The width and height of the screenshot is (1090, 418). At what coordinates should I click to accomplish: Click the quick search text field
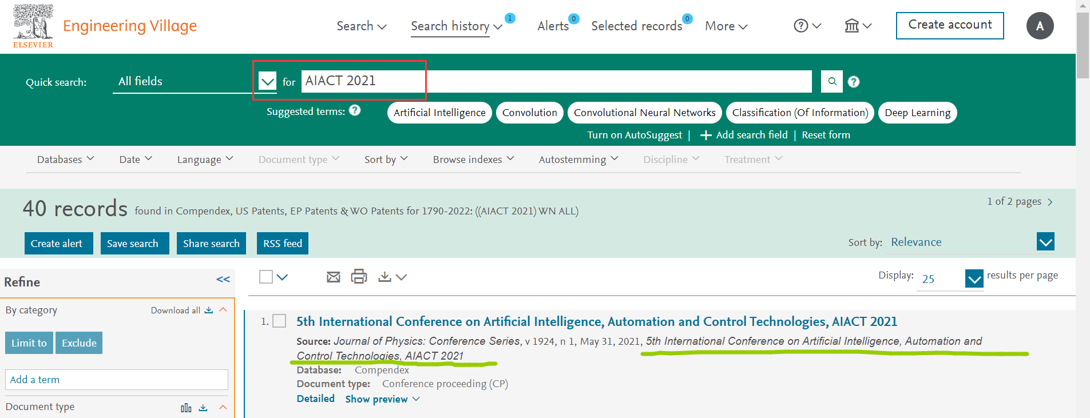tap(556, 81)
